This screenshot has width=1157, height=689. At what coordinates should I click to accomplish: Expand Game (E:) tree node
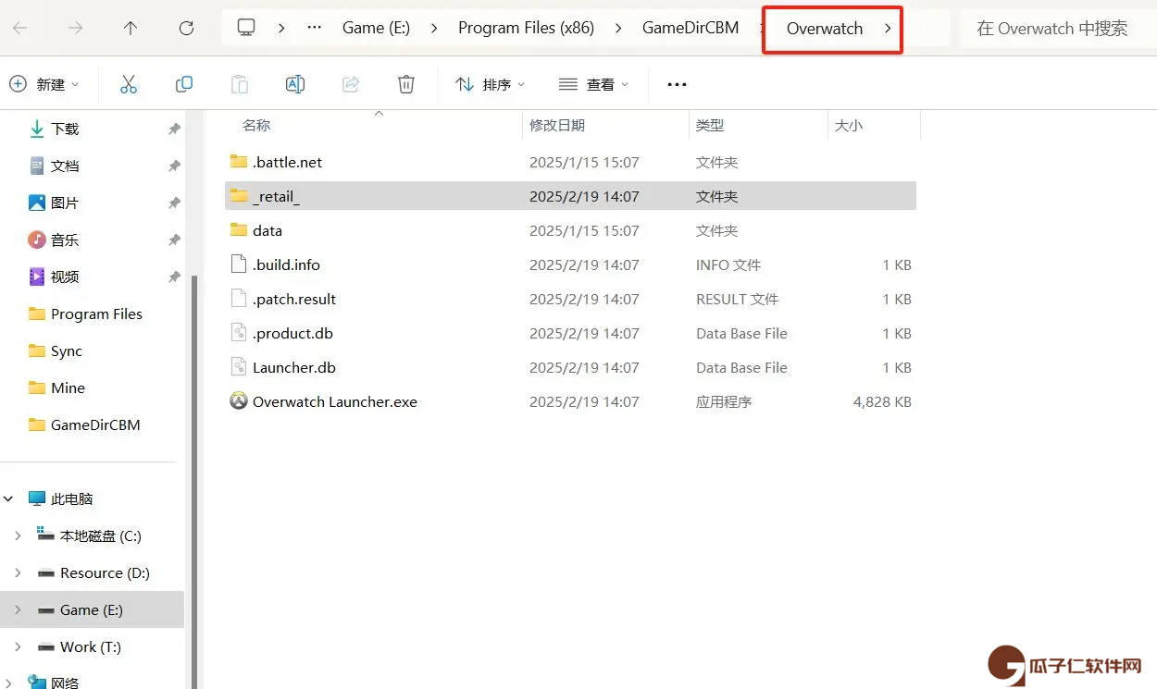point(18,609)
